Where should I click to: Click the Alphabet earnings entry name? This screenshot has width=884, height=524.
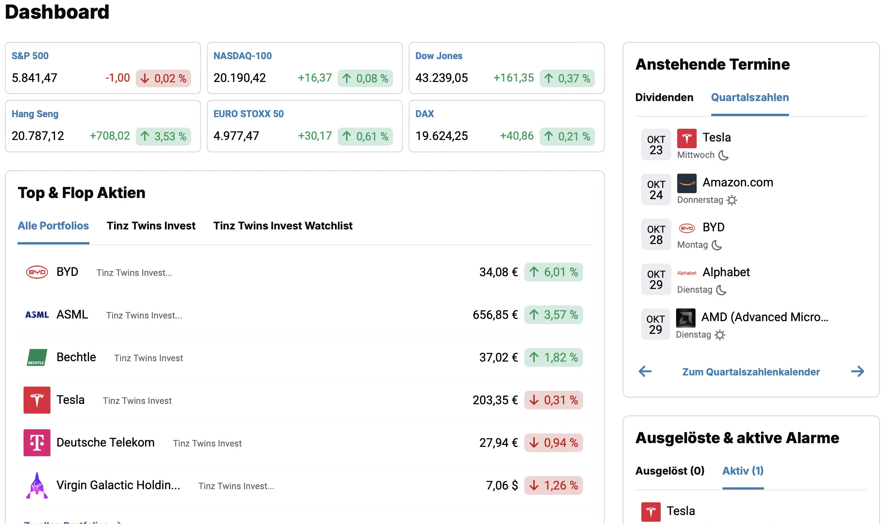(x=726, y=272)
